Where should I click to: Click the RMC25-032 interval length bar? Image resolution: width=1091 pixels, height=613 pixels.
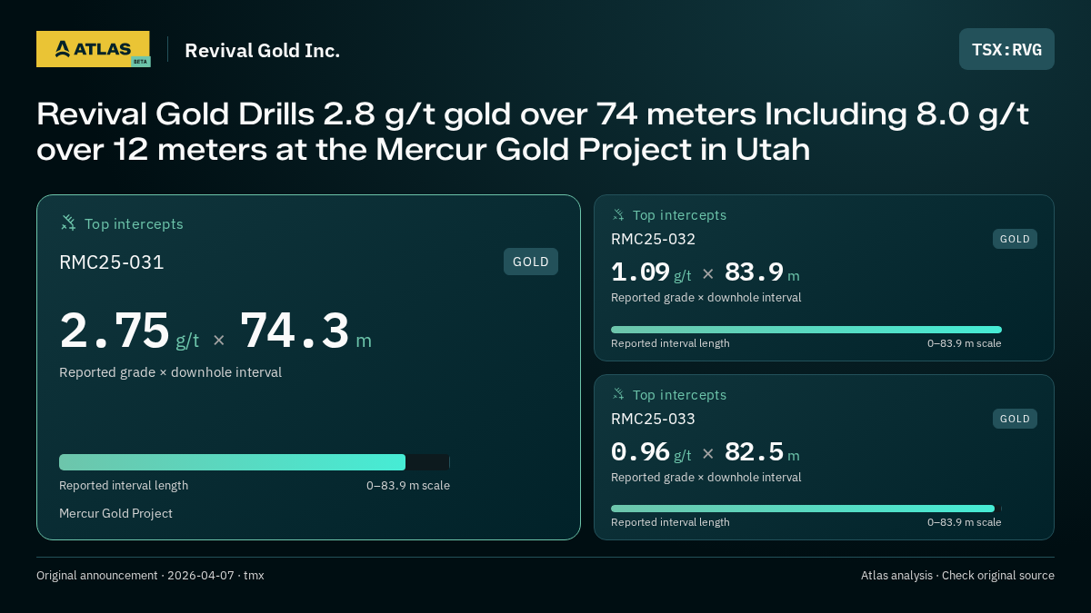point(806,330)
